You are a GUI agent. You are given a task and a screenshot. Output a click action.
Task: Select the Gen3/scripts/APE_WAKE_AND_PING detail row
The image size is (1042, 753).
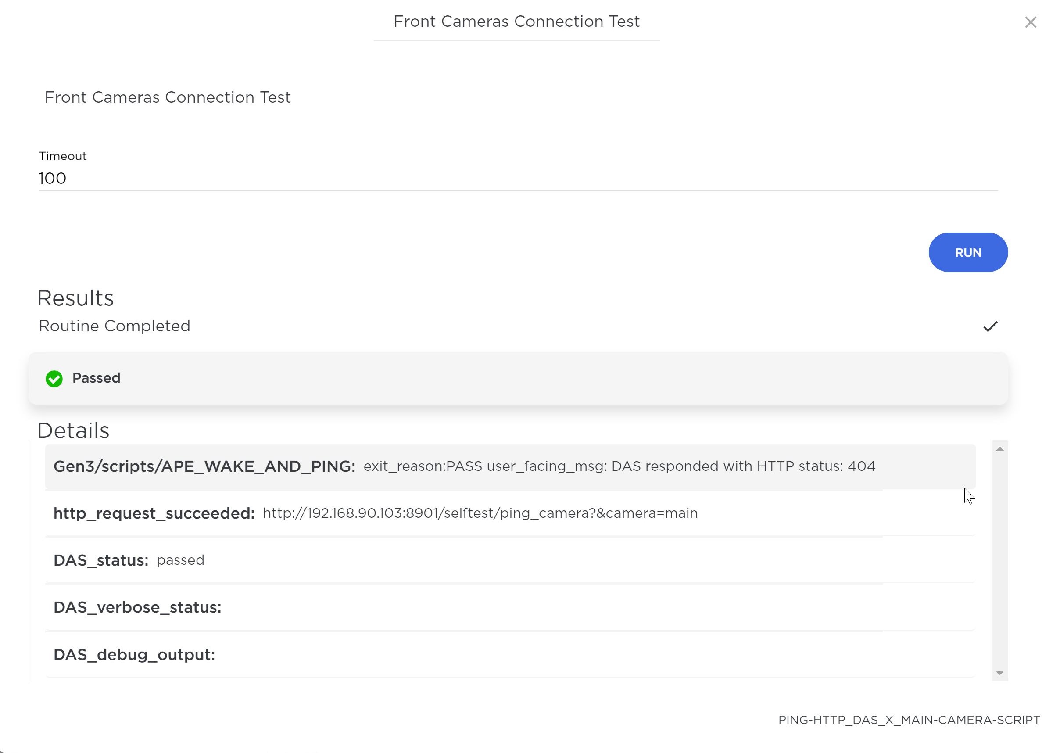(509, 466)
